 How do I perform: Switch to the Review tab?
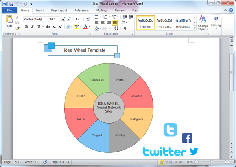[x=120, y=10]
